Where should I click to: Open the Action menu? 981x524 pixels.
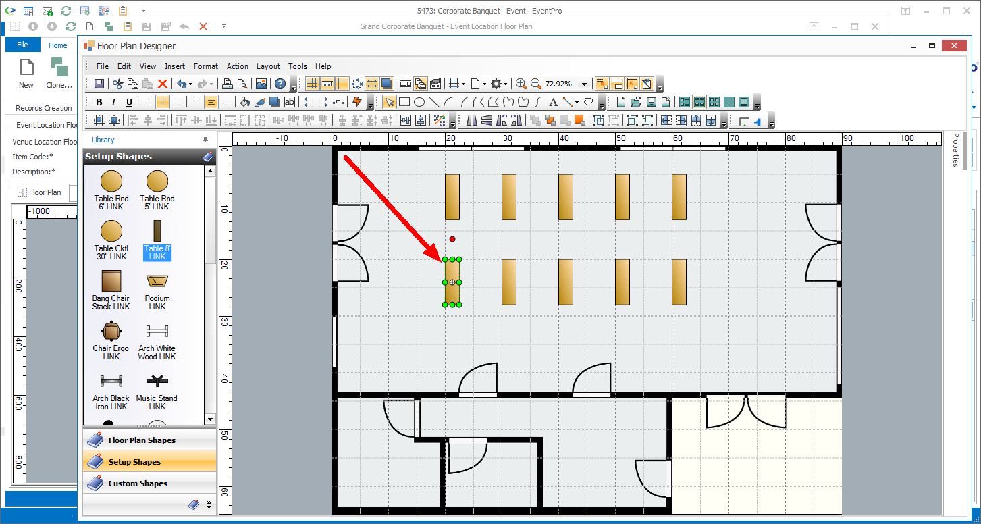(237, 66)
